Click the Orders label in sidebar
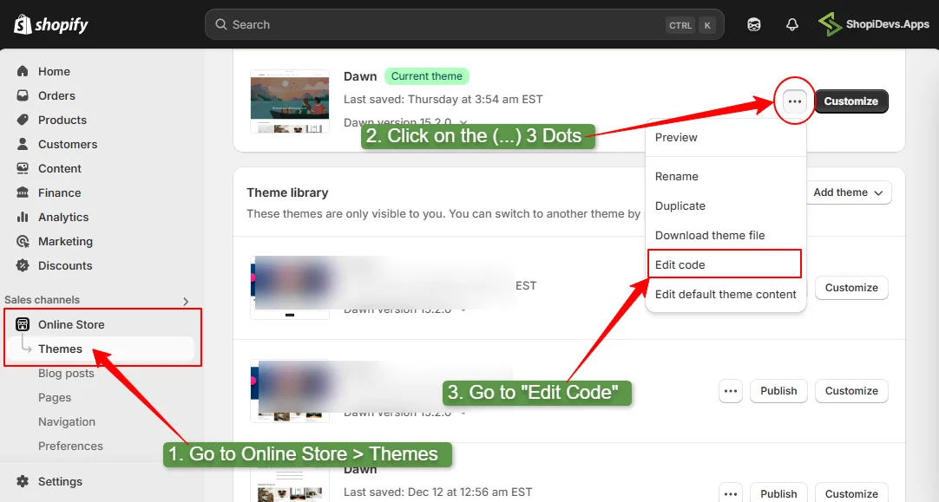Screen dimensions: 939x502 point(57,95)
